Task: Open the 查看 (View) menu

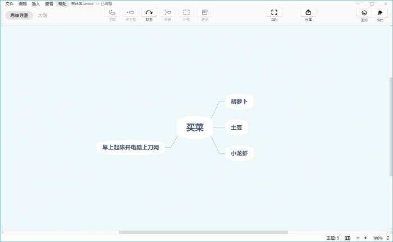Action: pos(49,3)
